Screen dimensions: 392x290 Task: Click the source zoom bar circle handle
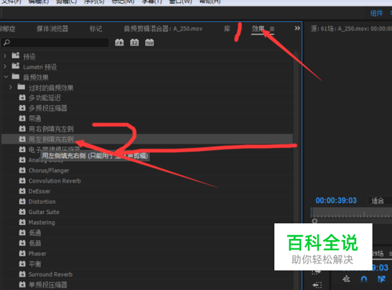coord(315,221)
